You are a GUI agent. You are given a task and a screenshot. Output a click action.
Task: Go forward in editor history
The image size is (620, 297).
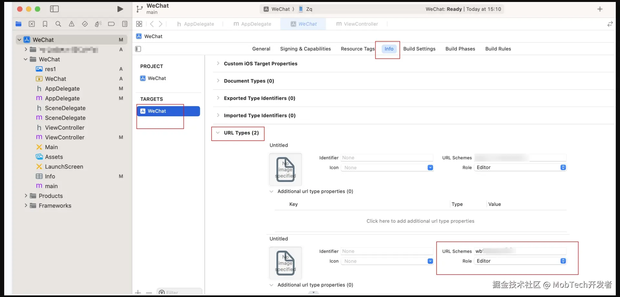coord(160,24)
